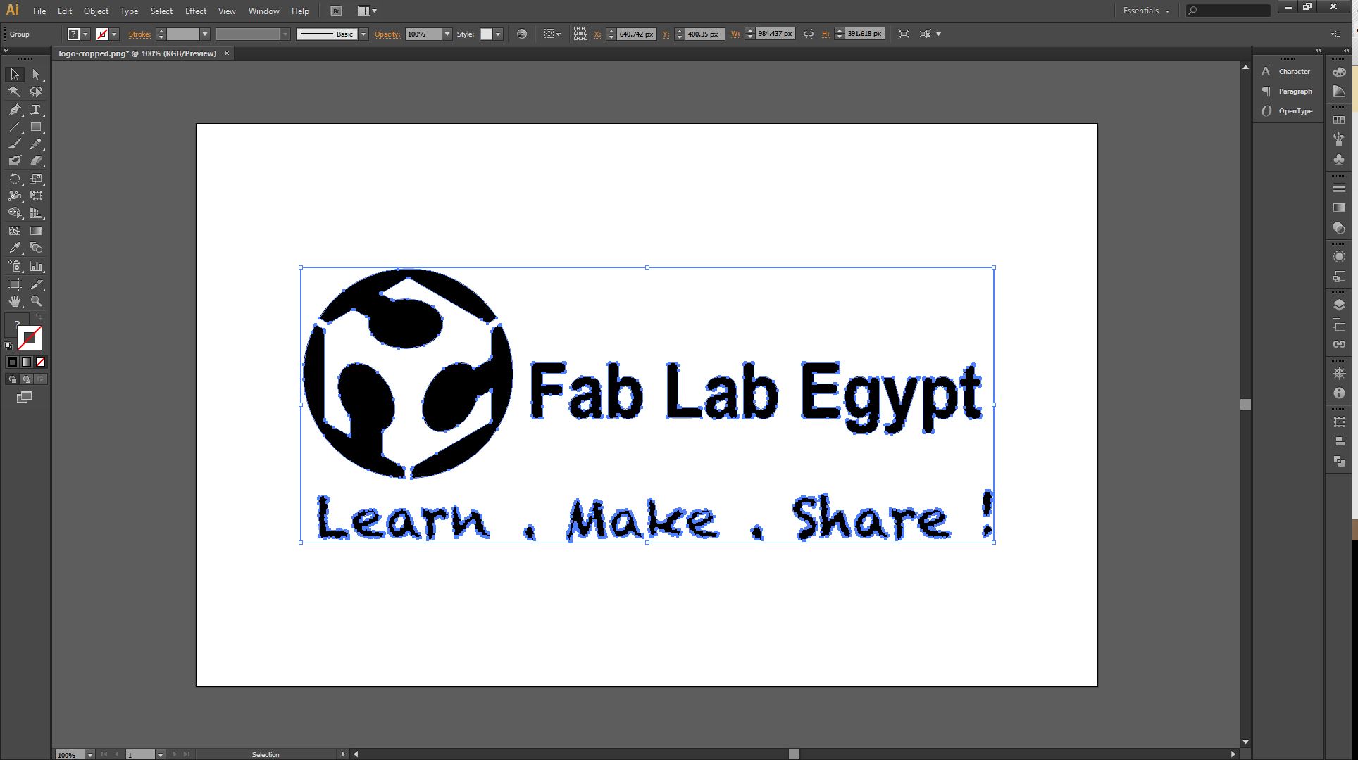Activate the Type tool
Image resolution: width=1358 pixels, height=760 pixels.
[x=36, y=110]
